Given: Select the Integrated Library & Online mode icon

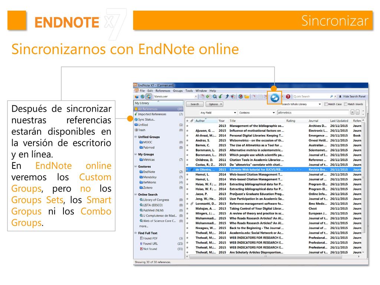Looking at the screenshot, I should (x=149, y=96).
